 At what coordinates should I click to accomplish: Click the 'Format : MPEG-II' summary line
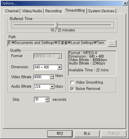[x=83, y=53]
